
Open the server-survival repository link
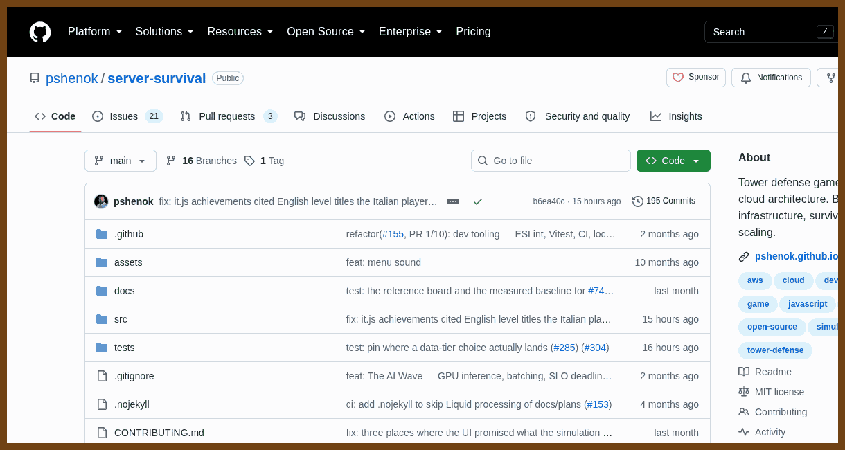[x=157, y=78]
